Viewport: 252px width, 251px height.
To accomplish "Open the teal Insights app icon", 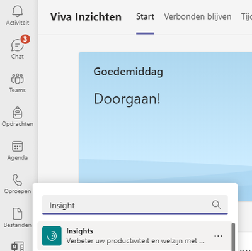I will 52,236.
